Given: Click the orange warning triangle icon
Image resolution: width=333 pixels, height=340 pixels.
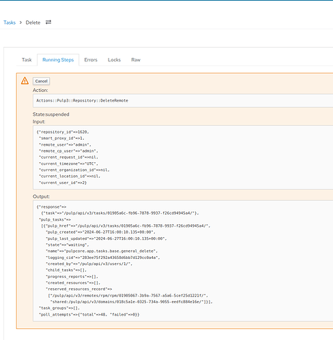Looking at the screenshot, I should 25,81.
